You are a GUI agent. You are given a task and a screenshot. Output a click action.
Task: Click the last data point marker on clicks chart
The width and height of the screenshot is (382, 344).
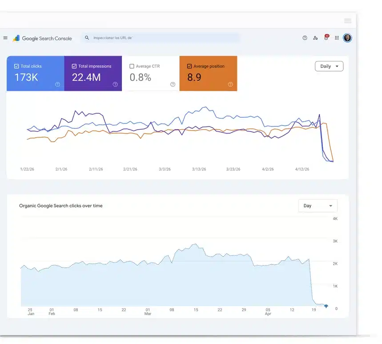[x=326, y=306]
